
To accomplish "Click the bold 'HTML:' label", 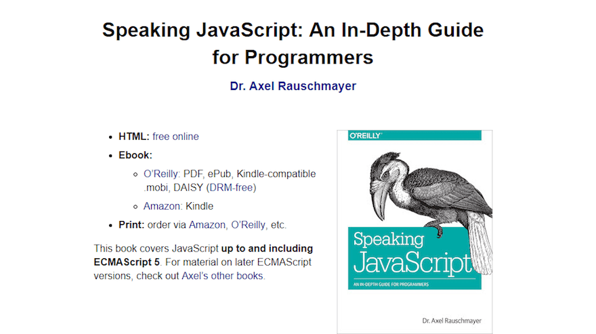I will pos(134,137).
